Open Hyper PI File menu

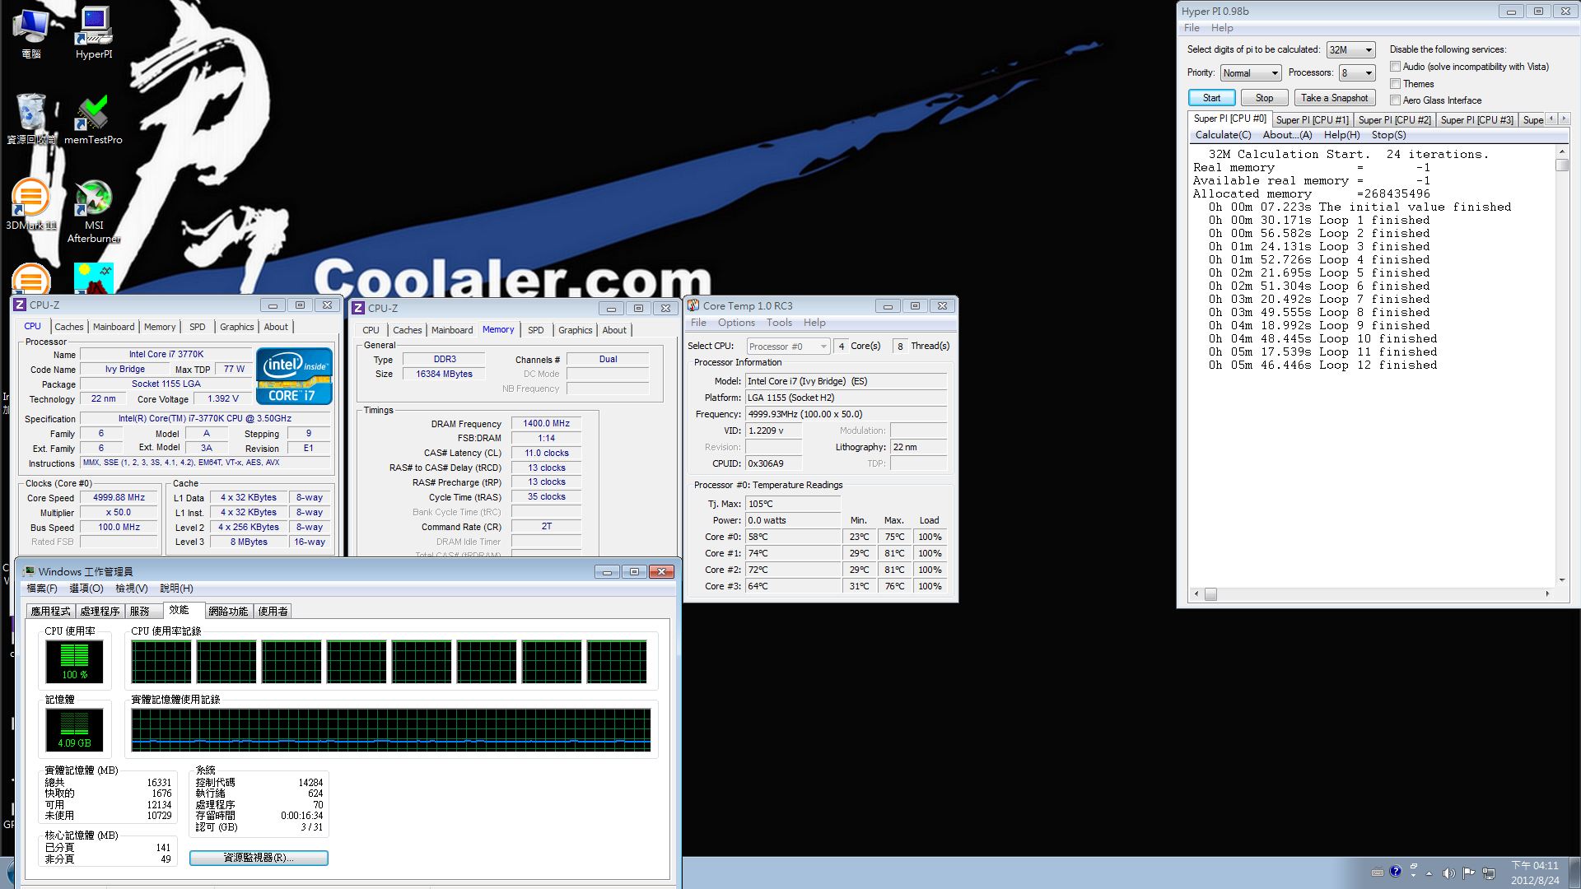click(1192, 28)
